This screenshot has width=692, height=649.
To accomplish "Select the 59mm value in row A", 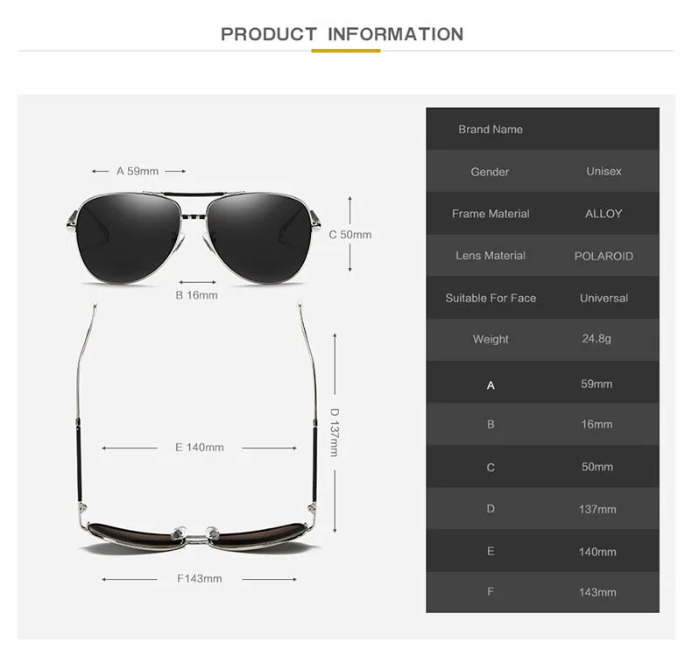I will pos(597,384).
